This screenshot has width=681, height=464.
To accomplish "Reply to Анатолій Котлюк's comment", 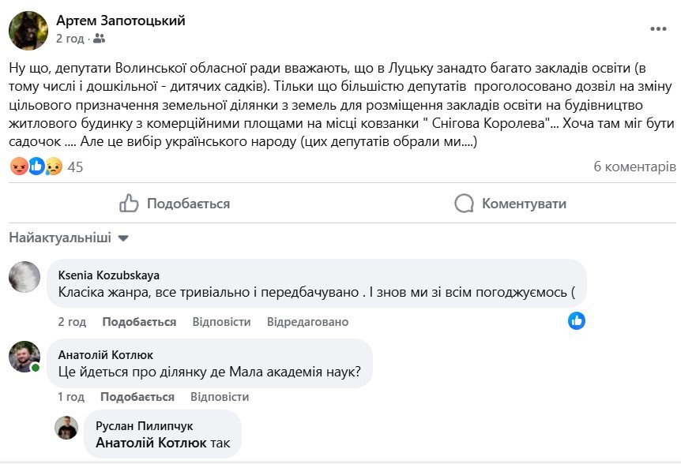I will [x=220, y=397].
